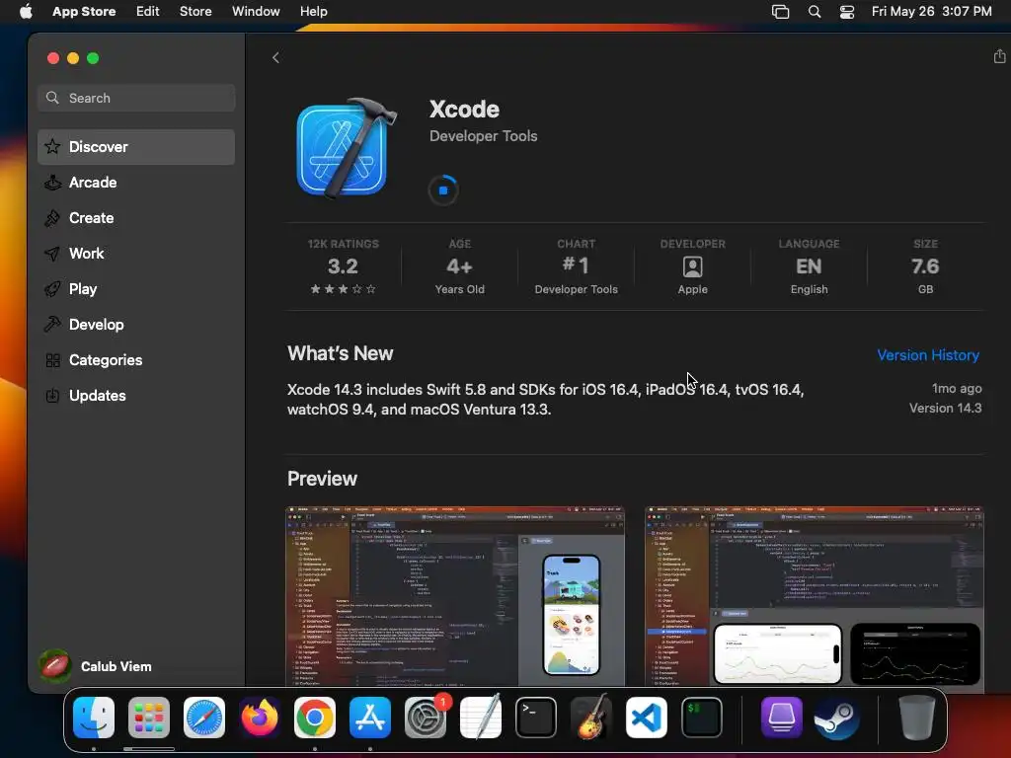Open the Help menu
The image size is (1011, 758).
pyautogui.click(x=313, y=12)
